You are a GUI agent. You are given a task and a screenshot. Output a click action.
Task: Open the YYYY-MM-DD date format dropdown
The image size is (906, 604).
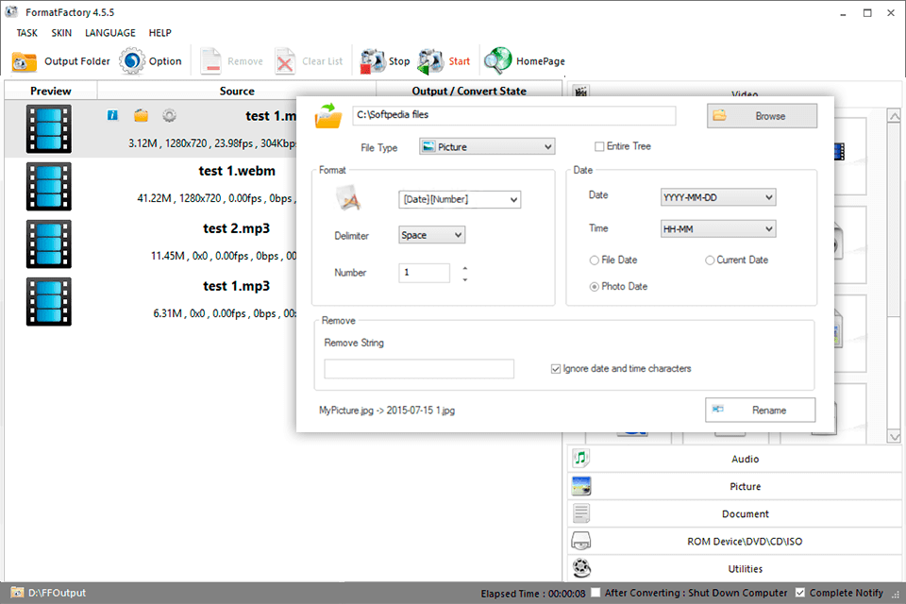click(x=718, y=197)
